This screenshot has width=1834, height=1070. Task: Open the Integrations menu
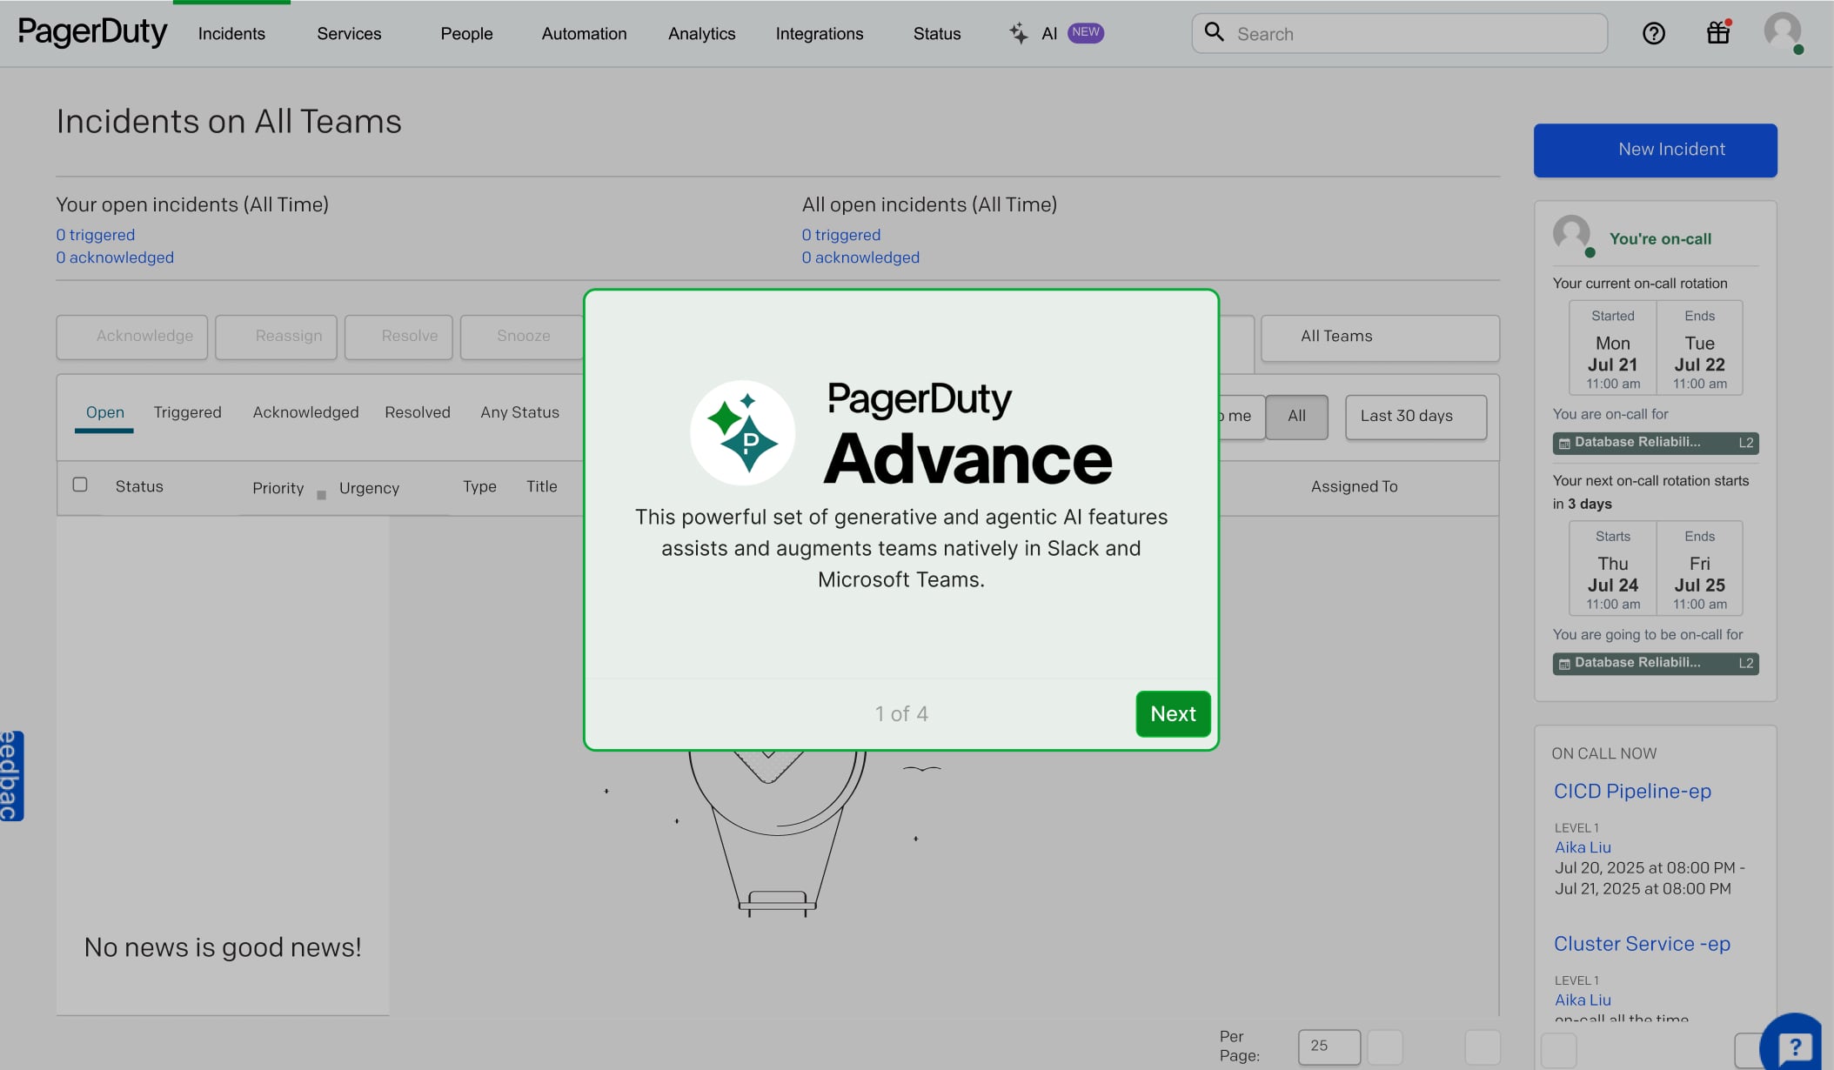(x=820, y=34)
